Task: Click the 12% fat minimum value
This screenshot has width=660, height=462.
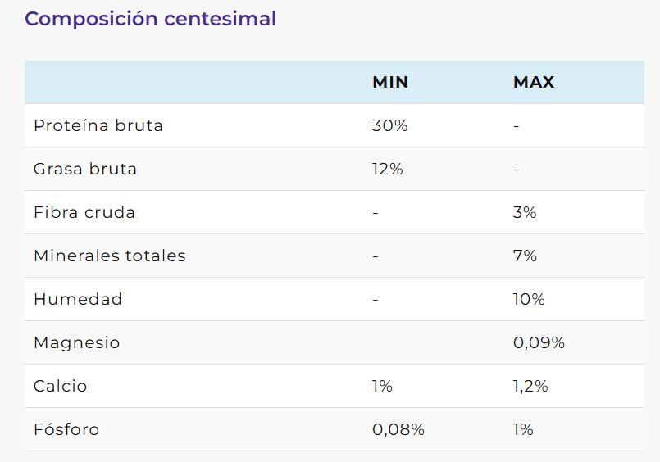Action: 388,169
